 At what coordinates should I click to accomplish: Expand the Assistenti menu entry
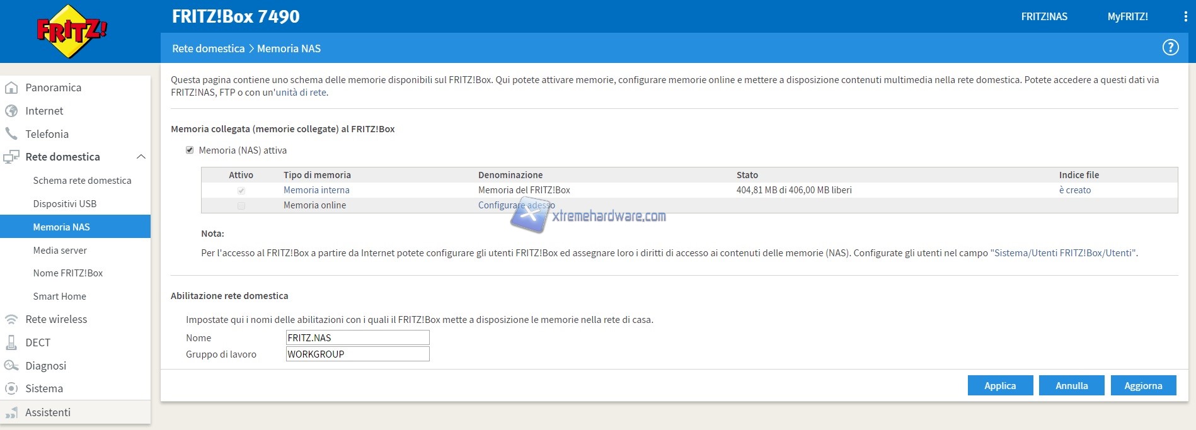pos(48,412)
